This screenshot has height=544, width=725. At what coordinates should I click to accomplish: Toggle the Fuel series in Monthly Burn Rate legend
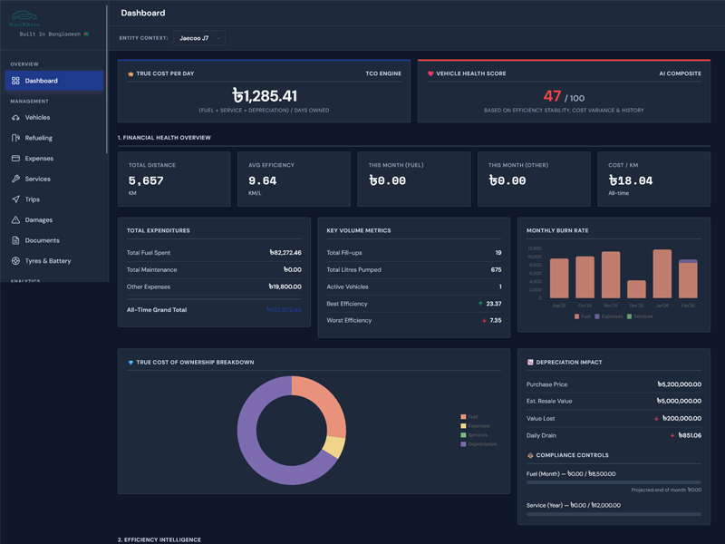pos(582,316)
